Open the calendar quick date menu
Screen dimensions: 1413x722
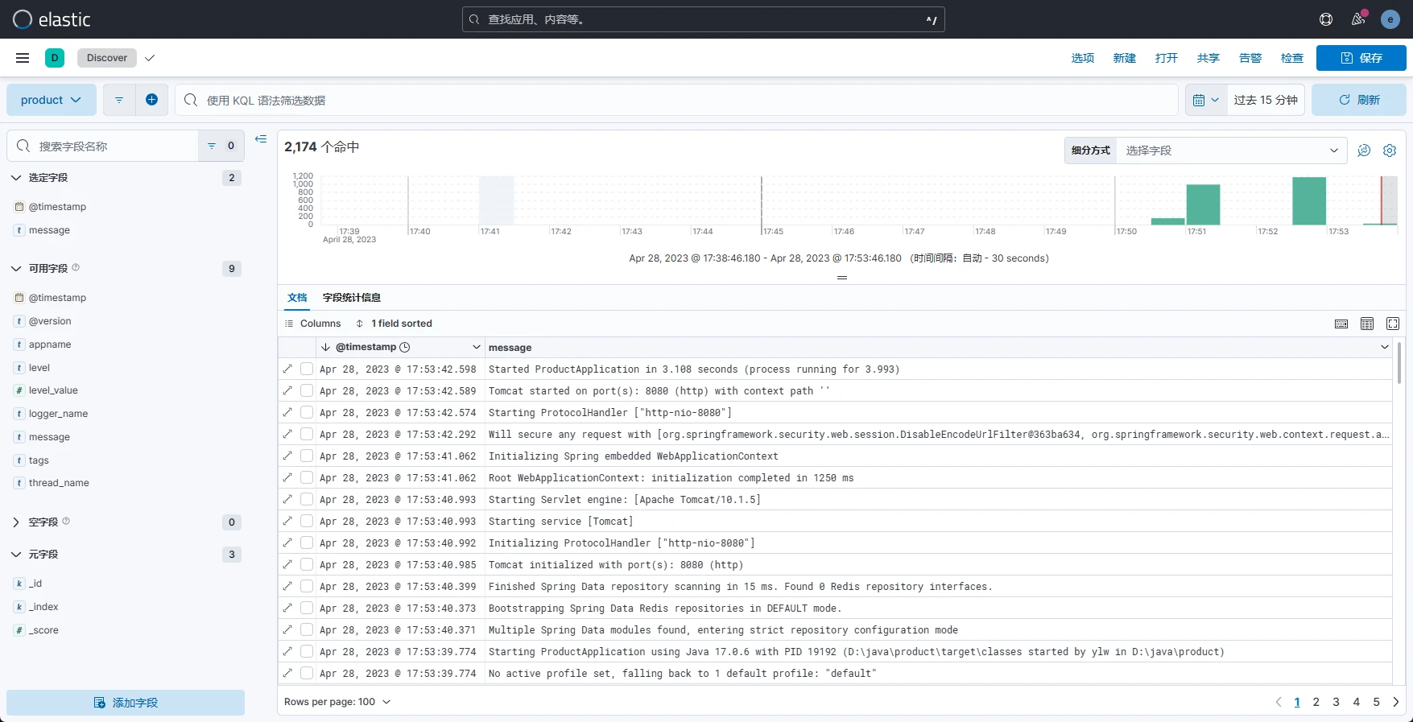click(x=1206, y=100)
